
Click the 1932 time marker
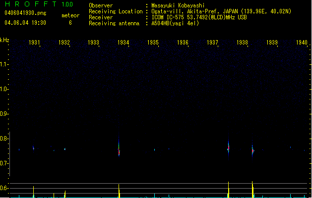click(64, 43)
